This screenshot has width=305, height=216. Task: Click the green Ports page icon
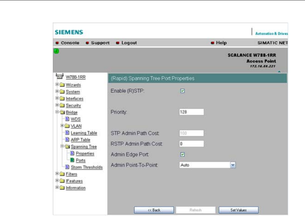click(x=72, y=160)
